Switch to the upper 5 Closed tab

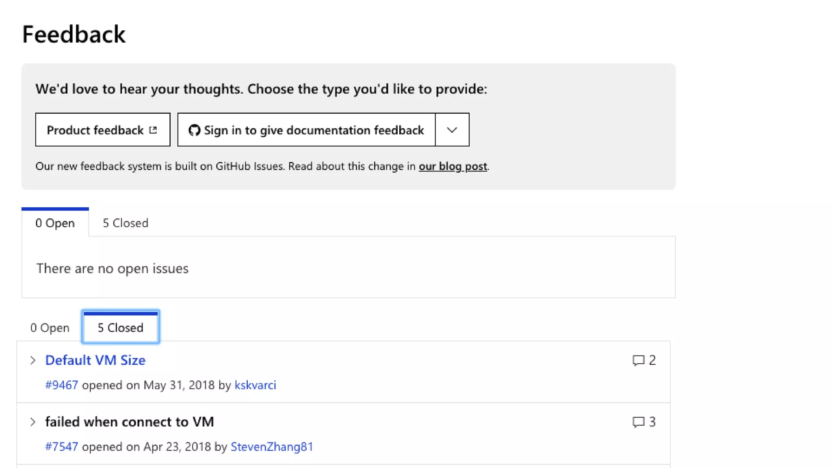click(x=125, y=223)
